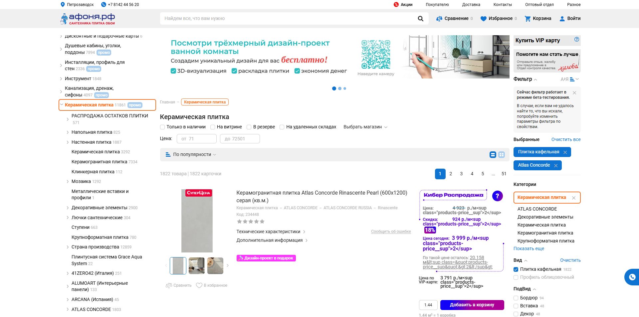639x317 pixels.
Task: Click the search magnifier icon
Action: pyautogui.click(x=420, y=18)
